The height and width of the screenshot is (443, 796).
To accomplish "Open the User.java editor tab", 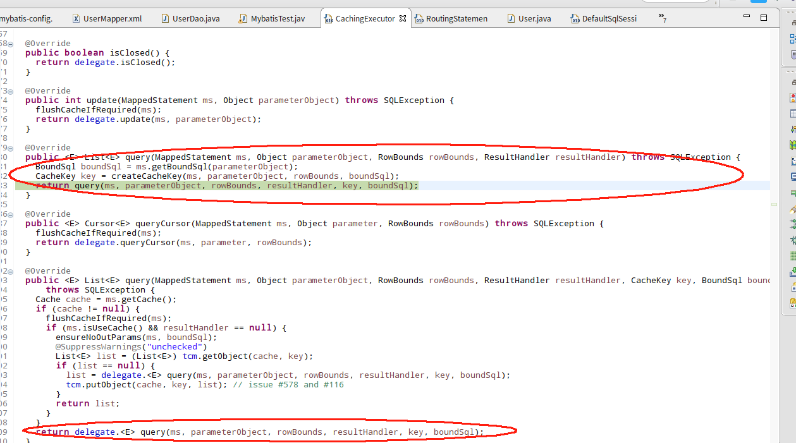I will click(529, 18).
